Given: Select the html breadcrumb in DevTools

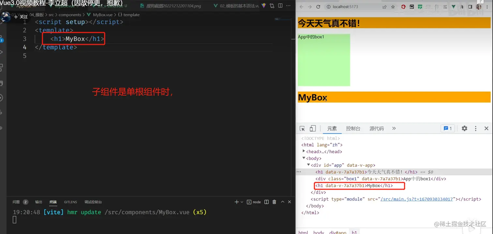Looking at the screenshot, I should coord(303,232).
